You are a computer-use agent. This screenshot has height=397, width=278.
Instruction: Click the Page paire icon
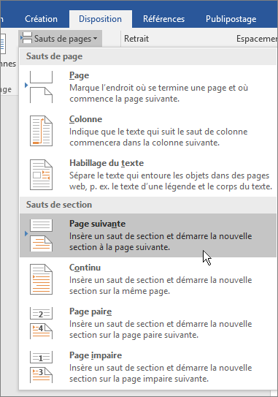41,323
